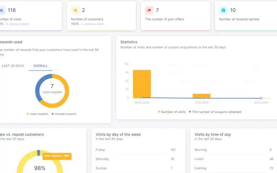Click the 118 visits count

point(12,10)
